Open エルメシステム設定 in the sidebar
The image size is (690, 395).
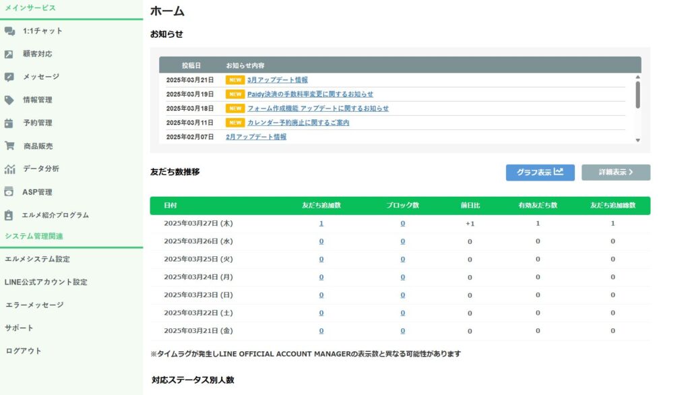pos(37,259)
